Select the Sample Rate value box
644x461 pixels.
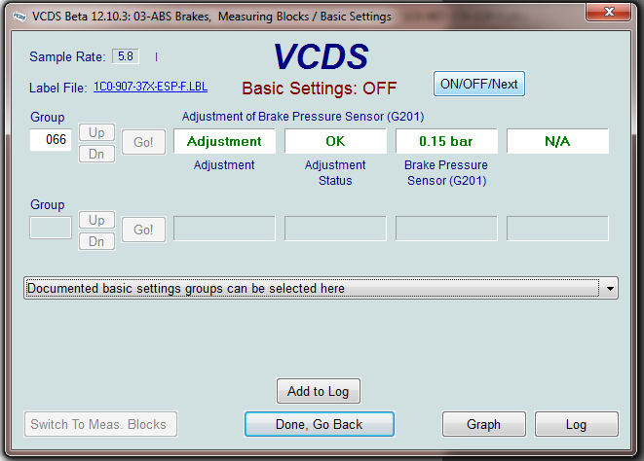click(x=126, y=56)
